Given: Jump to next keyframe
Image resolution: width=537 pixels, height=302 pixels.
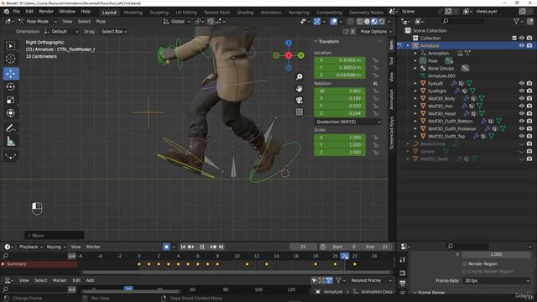Looking at the screenshot, I should [213, 247].
